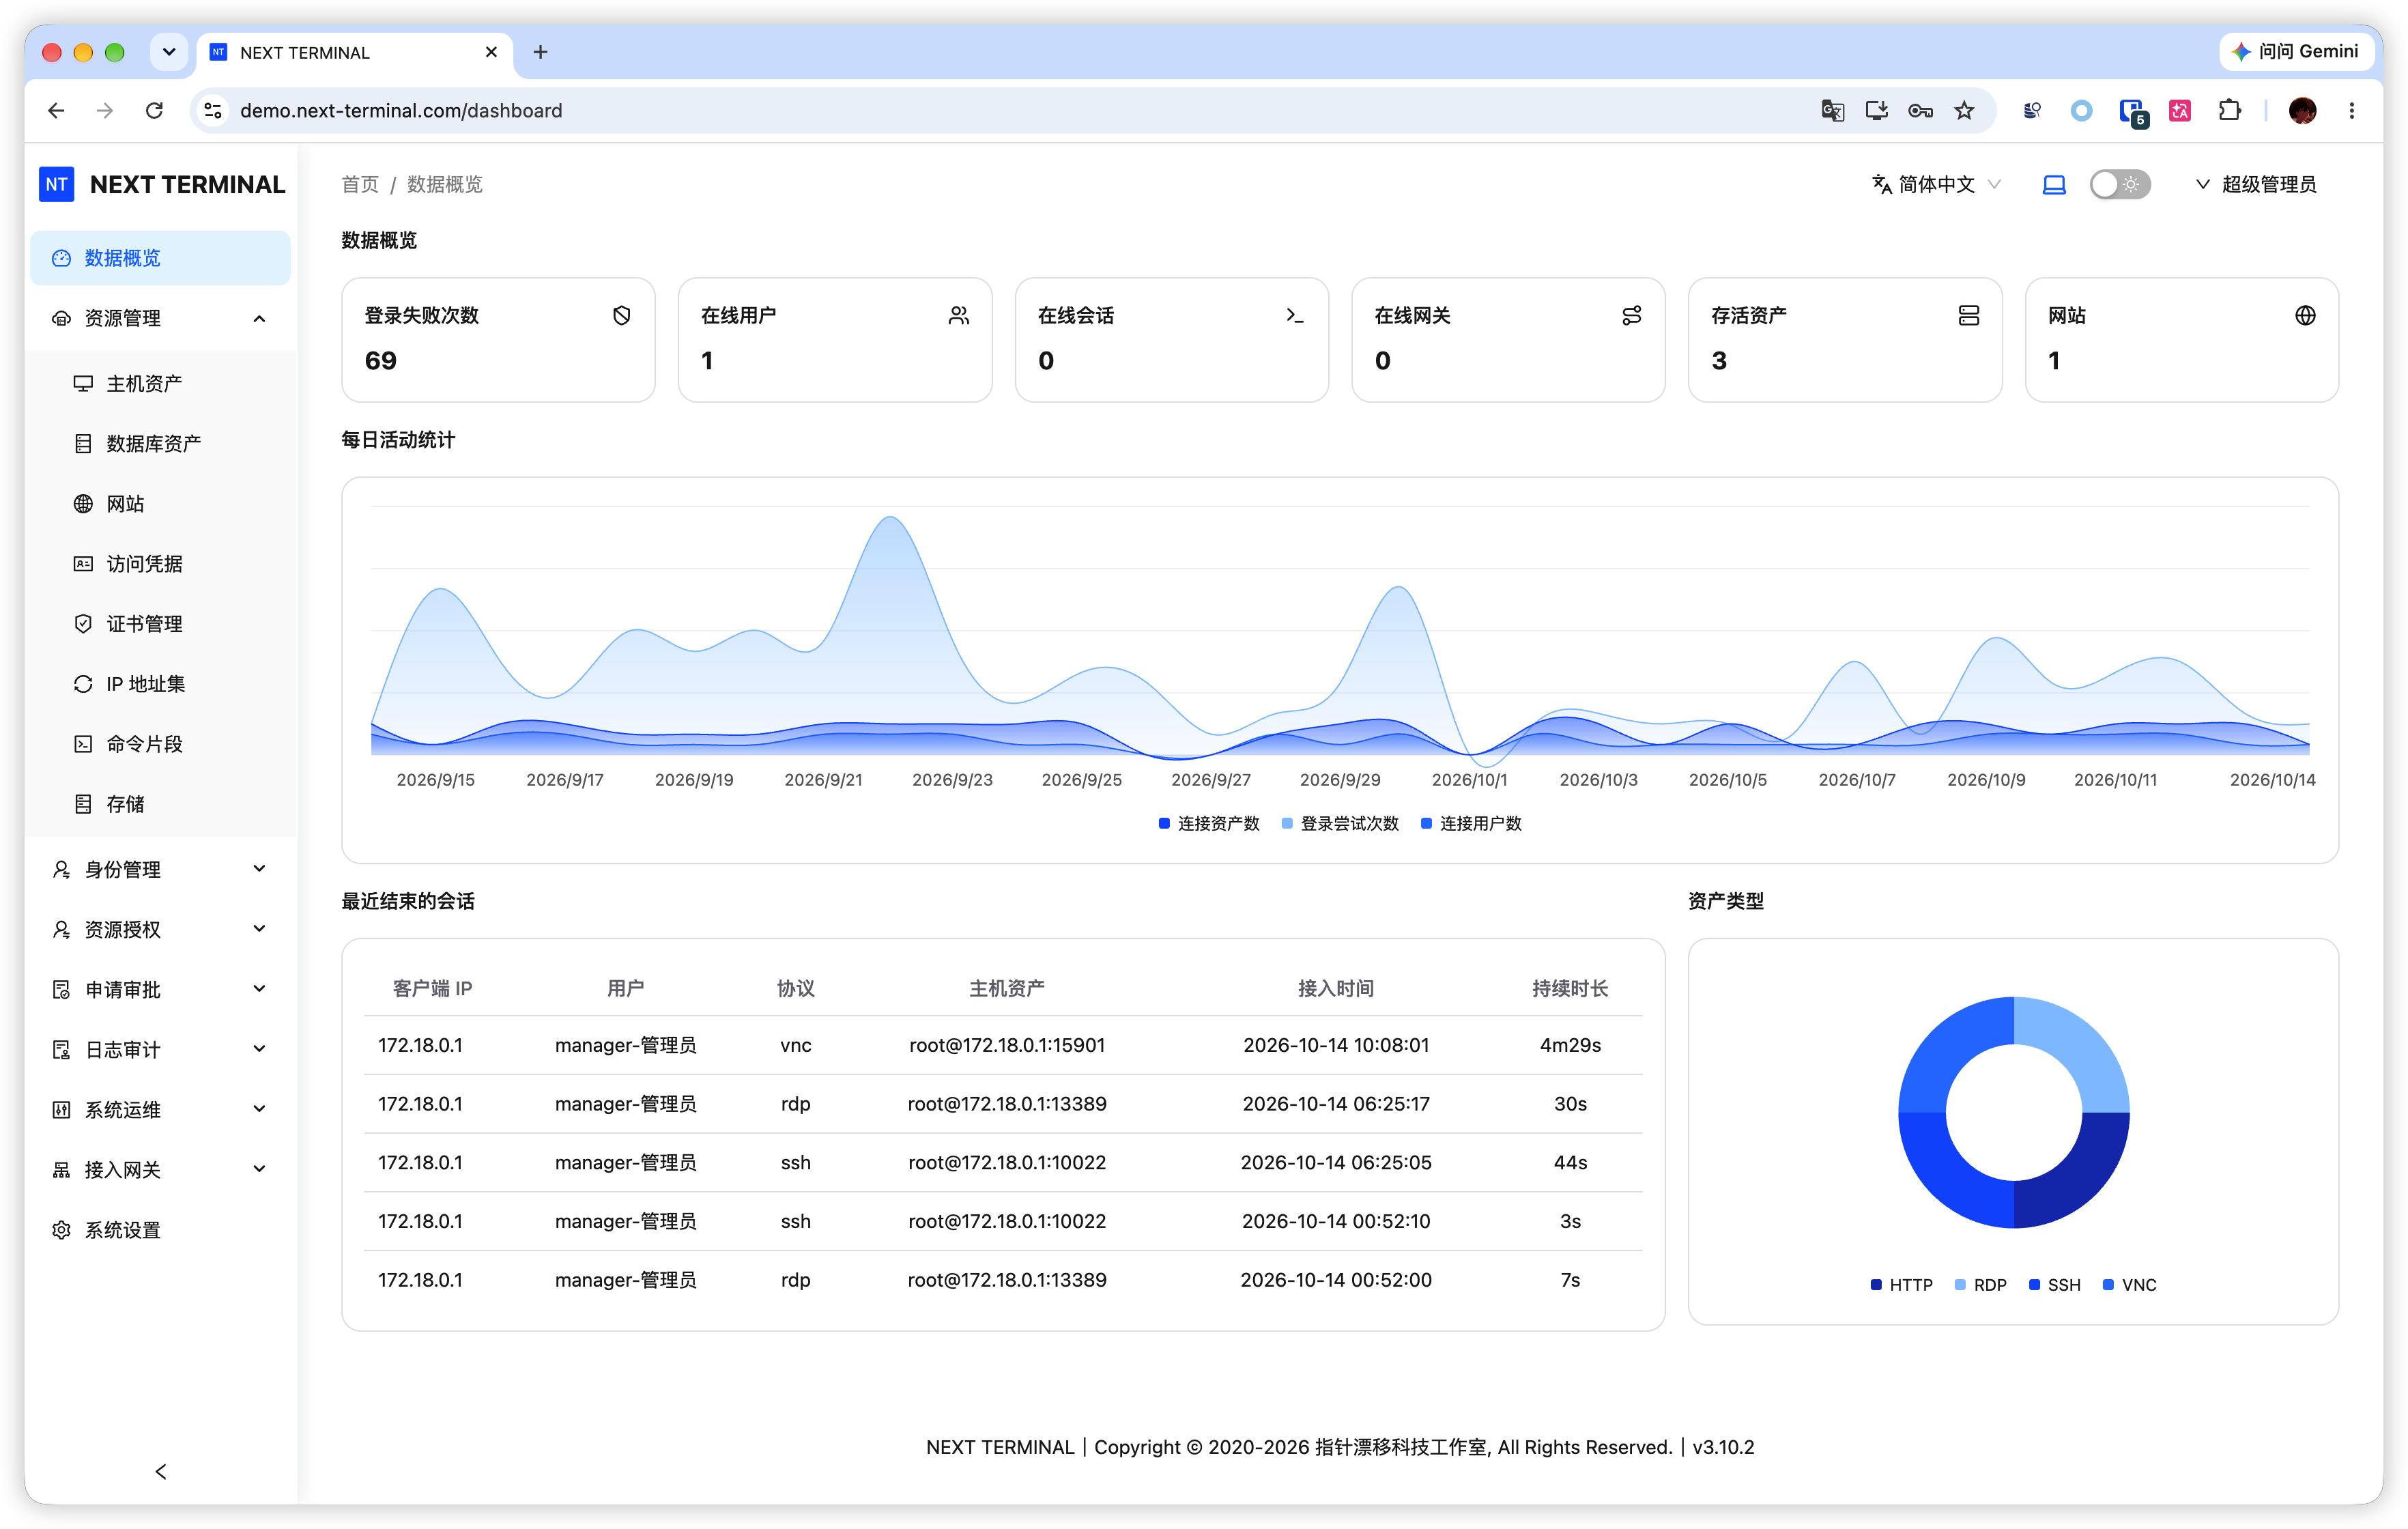Click the server icon on 存活资产 card
Screen dimensions: 2408x1529
(x=1968, y=315)
